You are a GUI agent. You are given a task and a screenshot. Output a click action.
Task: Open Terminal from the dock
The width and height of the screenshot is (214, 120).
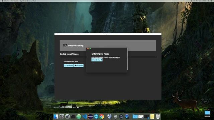73,116
